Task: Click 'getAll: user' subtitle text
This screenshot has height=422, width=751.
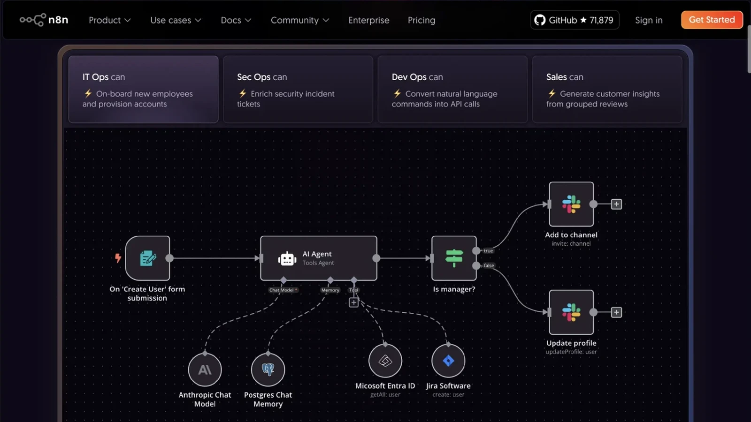Action: tap(385, 394)
